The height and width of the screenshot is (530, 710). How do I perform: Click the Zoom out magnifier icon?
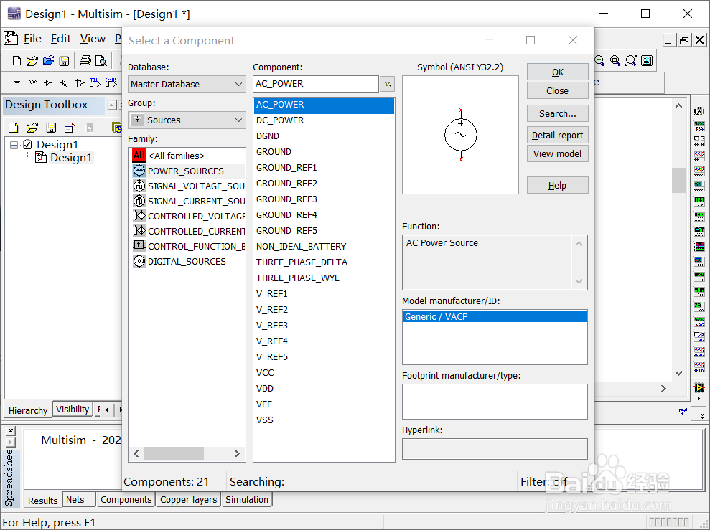coord(599,60)
